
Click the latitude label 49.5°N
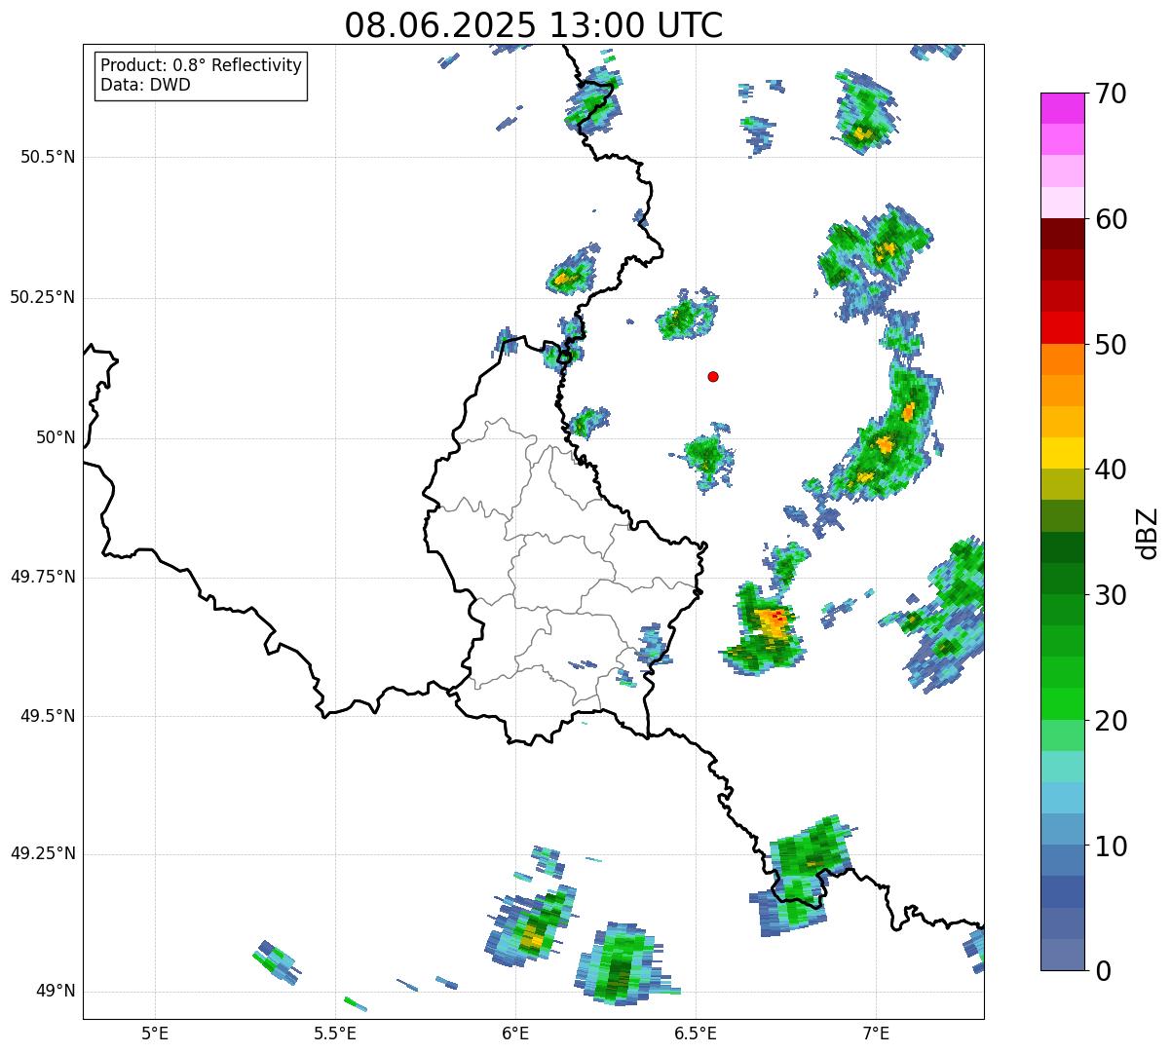click(x=48, y=716)
